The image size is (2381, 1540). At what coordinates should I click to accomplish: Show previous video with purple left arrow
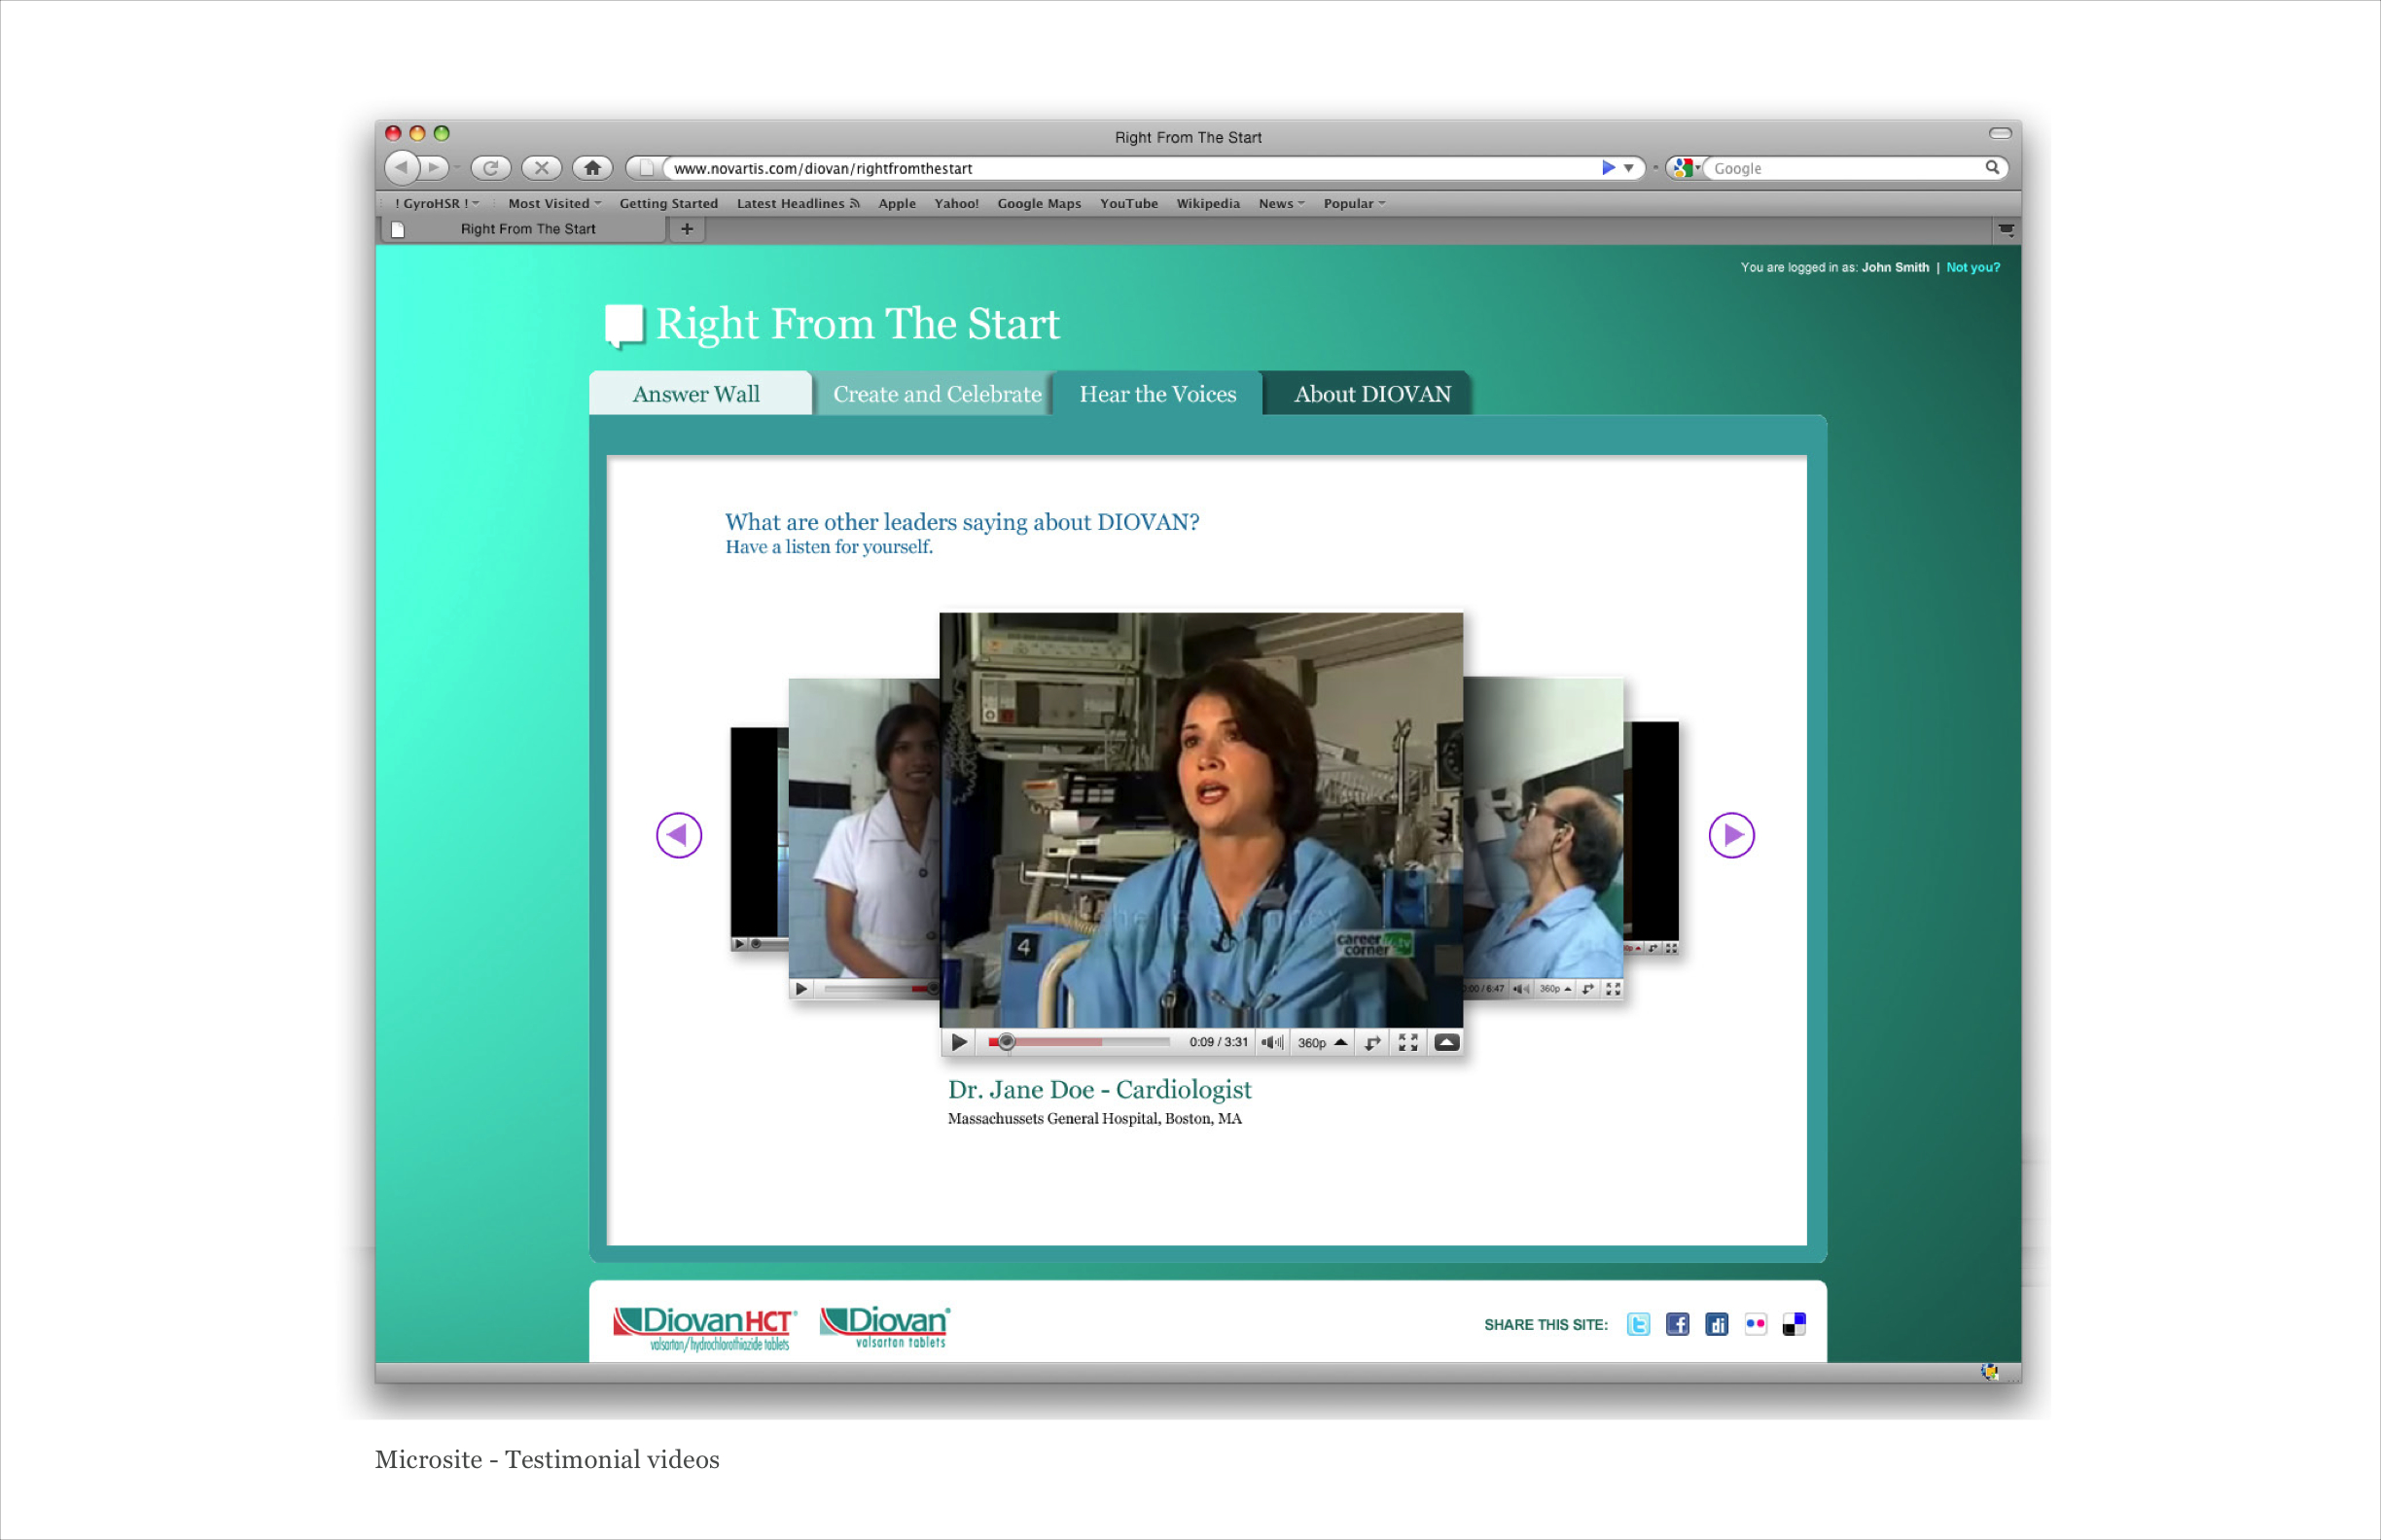[678, 834]
